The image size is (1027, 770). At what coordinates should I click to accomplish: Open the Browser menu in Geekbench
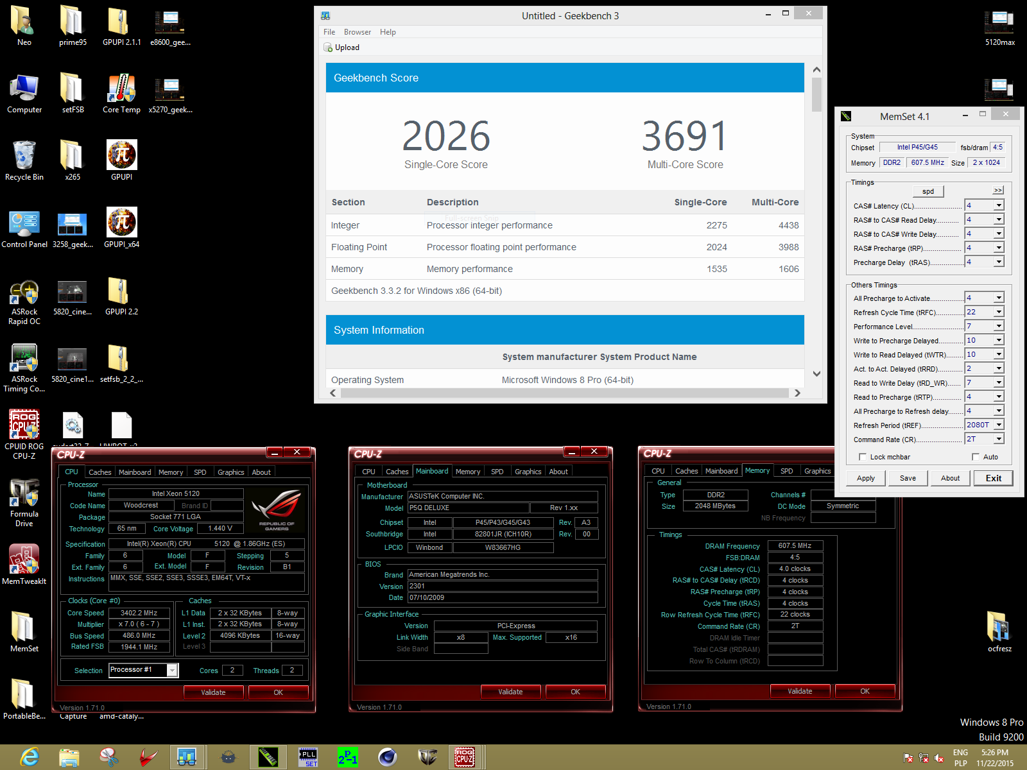point(358,32)
